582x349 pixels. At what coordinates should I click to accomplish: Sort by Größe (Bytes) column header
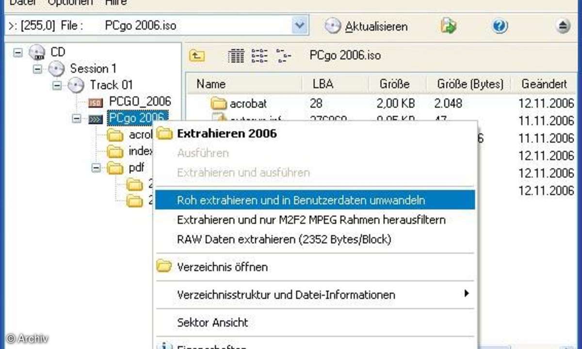click(x=469, y=83)
